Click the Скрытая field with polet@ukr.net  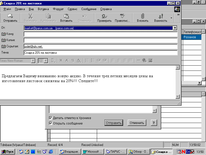[x=101, y=47]
